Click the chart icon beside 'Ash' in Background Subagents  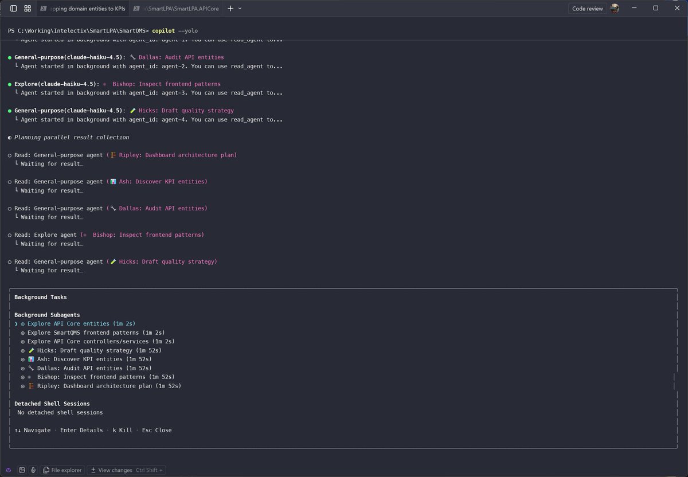tap(31, 359)
